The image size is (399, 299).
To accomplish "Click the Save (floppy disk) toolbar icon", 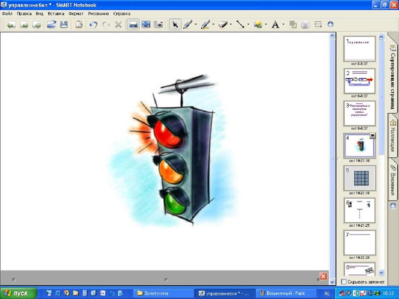I will (64, 24).
